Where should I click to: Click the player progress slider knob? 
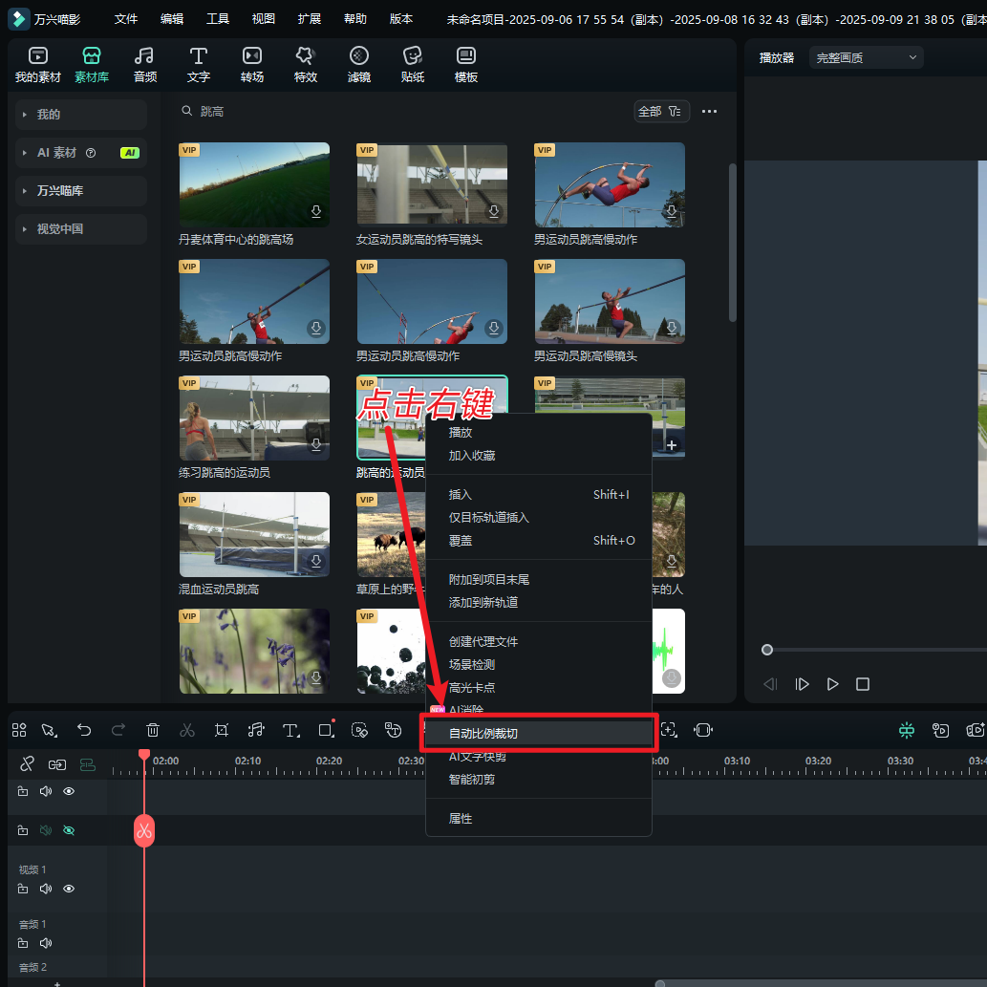coord(766,650)
